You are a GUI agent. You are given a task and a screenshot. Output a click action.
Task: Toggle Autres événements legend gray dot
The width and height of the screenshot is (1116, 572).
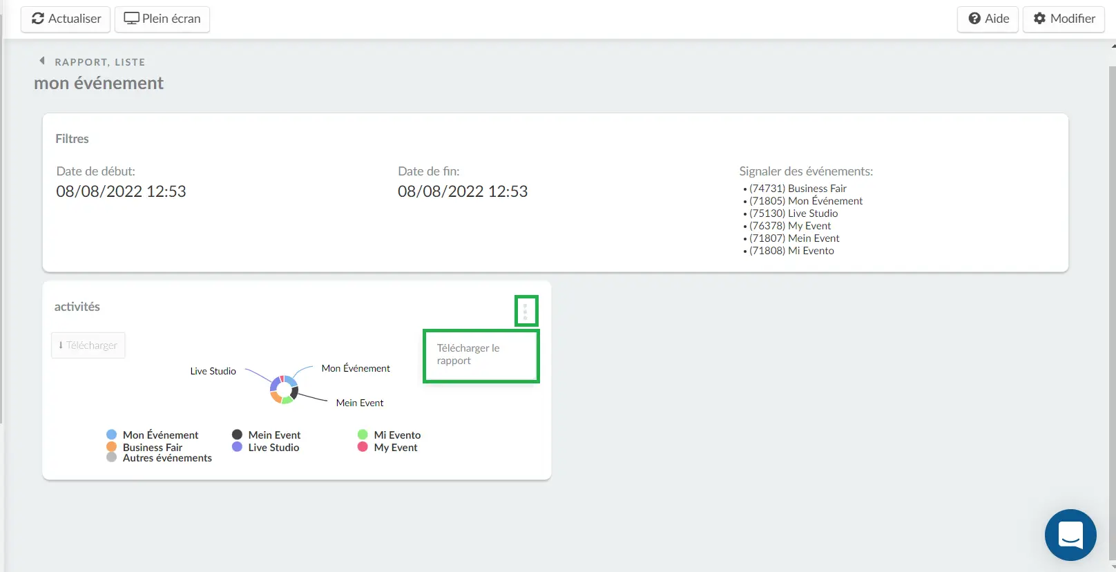point(111,457)
